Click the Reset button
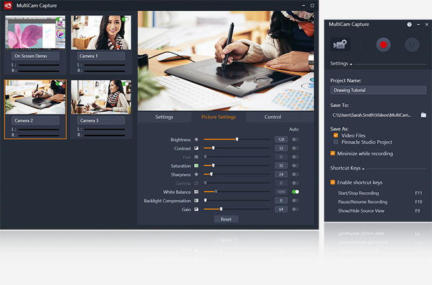432x285 pixels. tap(226, 219)
